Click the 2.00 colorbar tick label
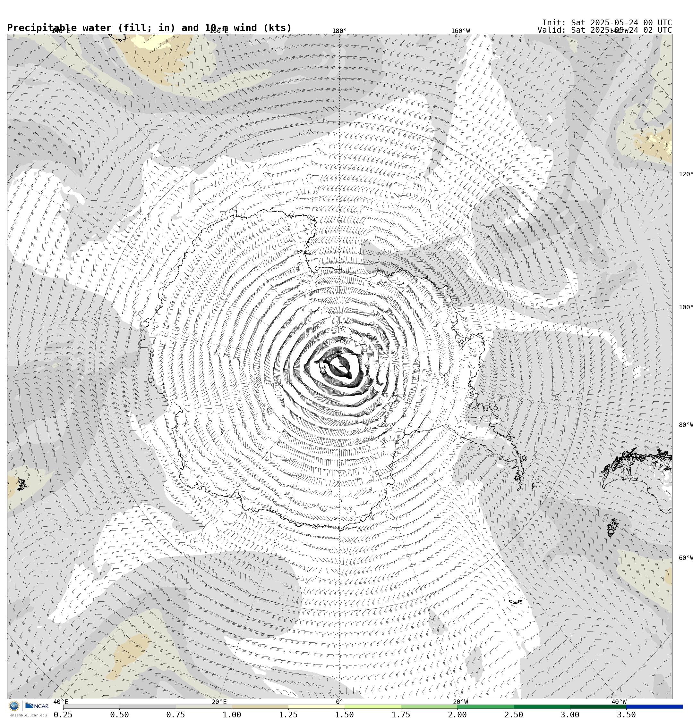This screenshot has height=719, width=693. 457,715
